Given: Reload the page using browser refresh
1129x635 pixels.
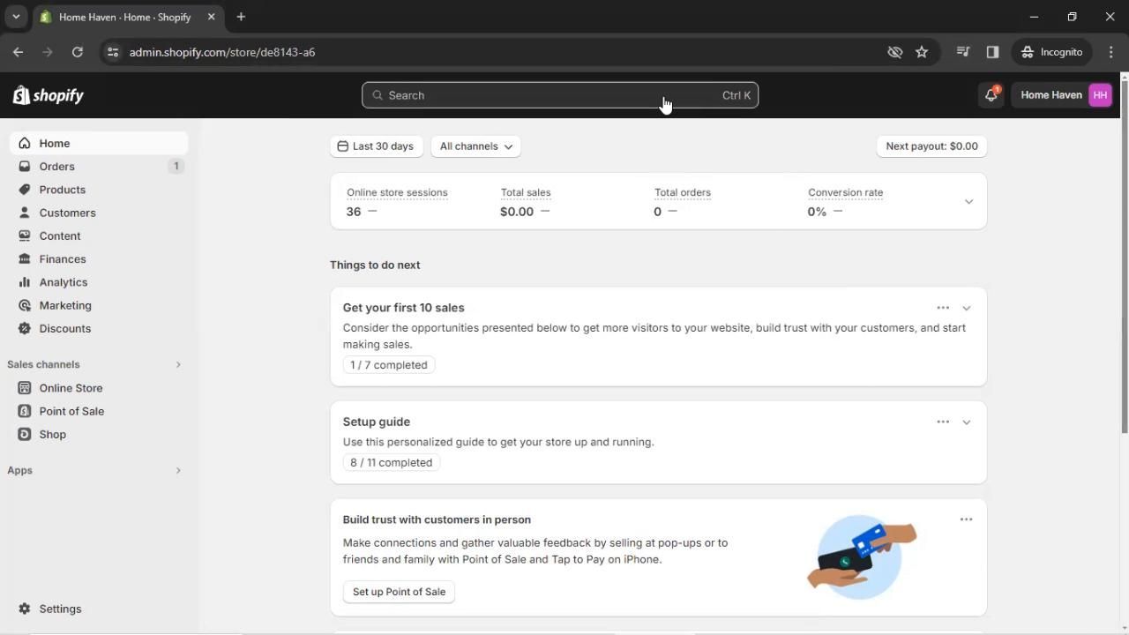Looking at the screenshot, I should pos(78,52).
